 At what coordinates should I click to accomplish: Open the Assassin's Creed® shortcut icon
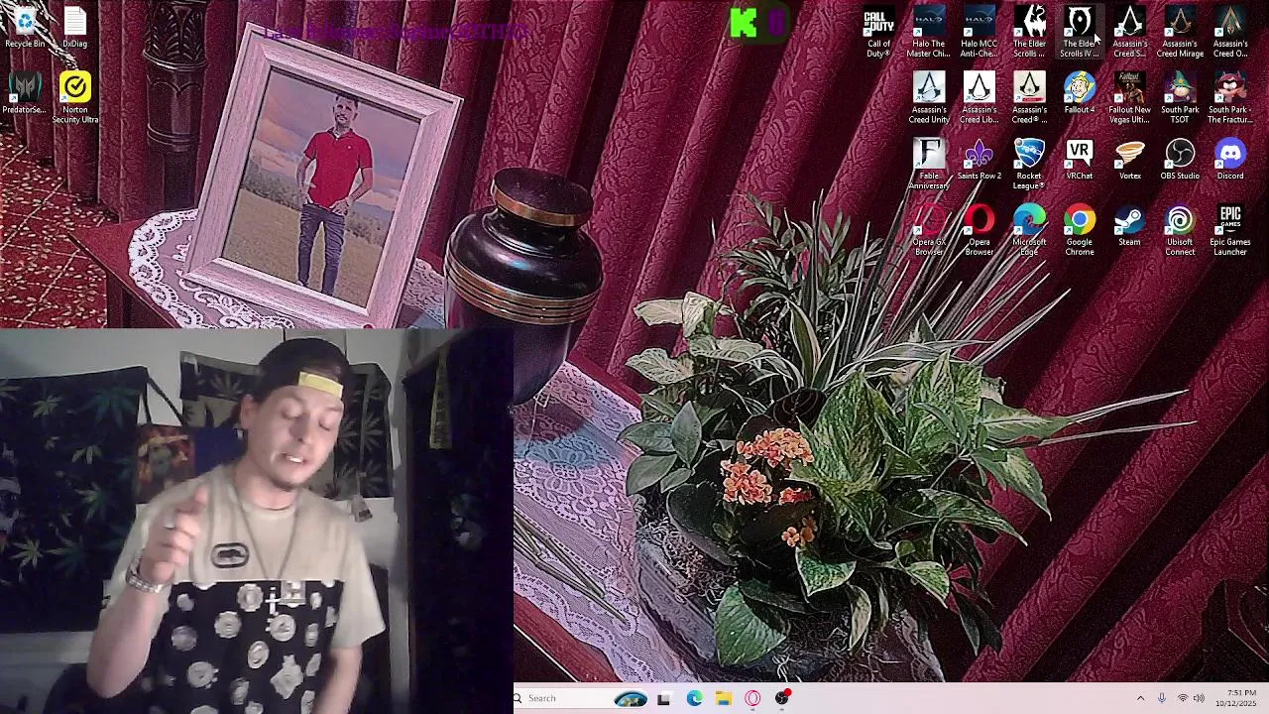[1029, 98]
